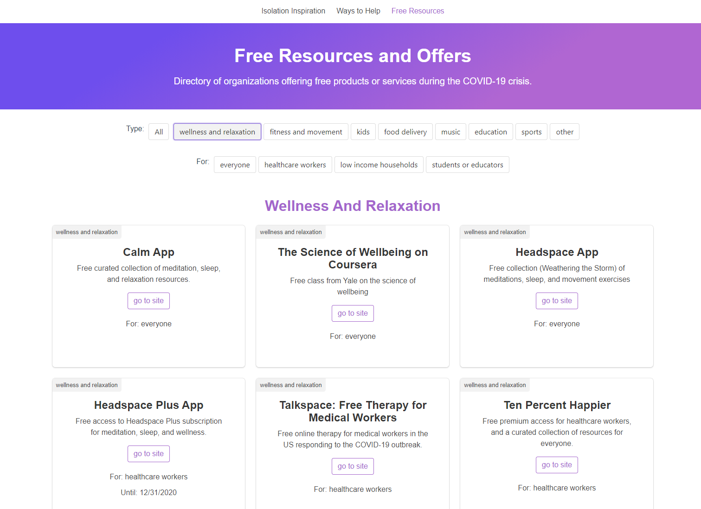This screenshot has height=509, width=701.
Task: Select the All type filter
Action: tap(159, 132)
